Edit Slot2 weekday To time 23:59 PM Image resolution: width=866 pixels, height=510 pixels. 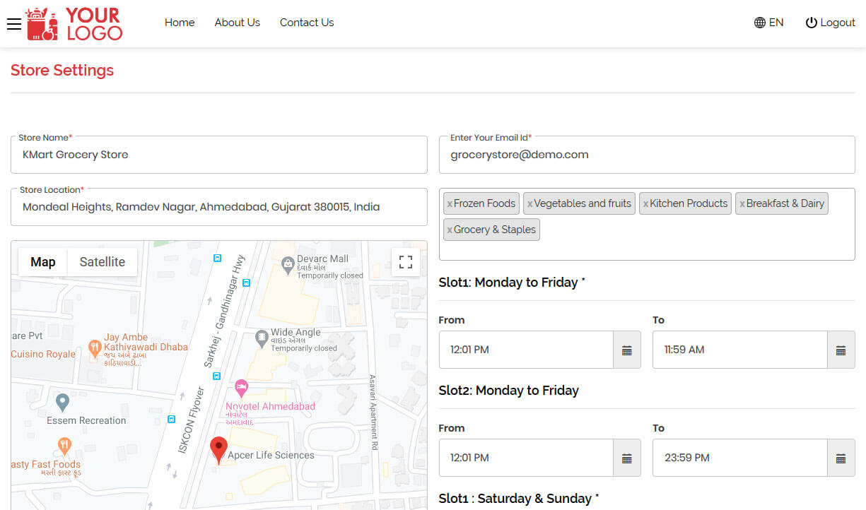(x=739, y=458)
